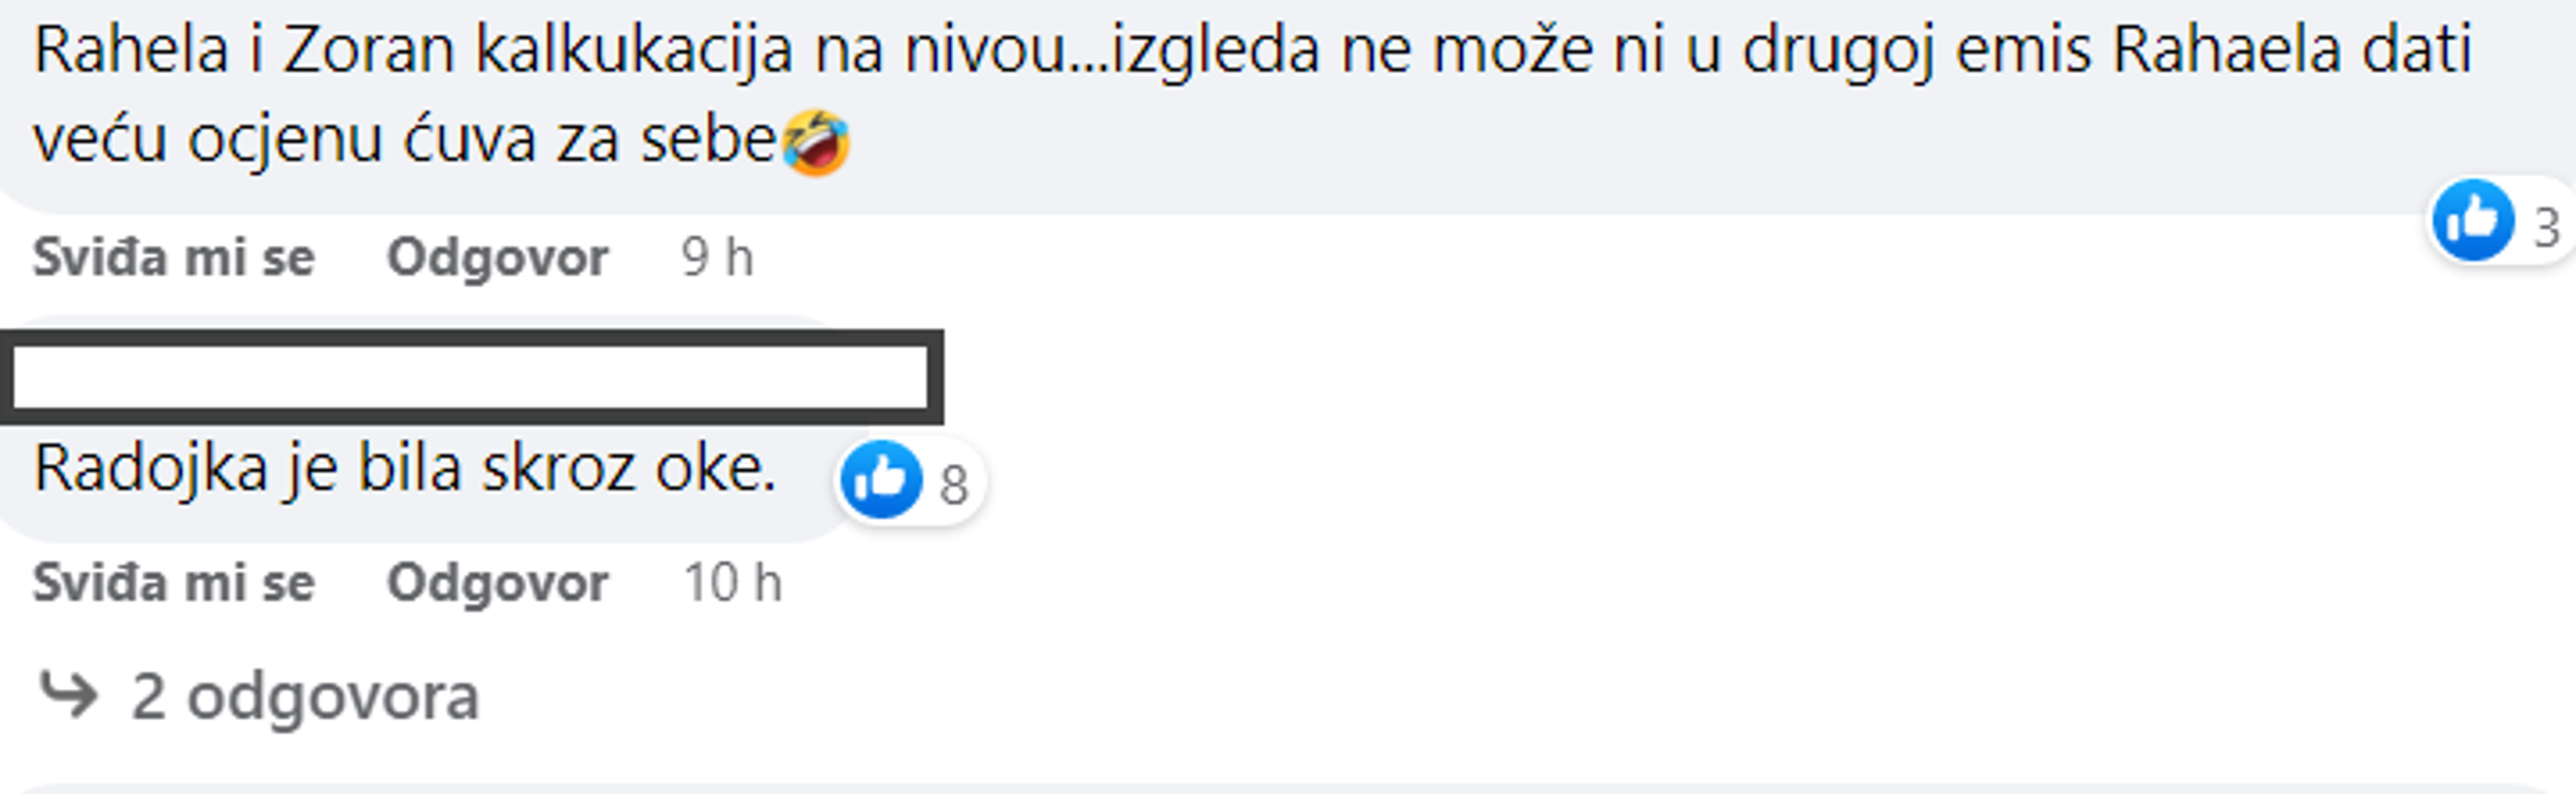
Task: Open reaction count 3 on Rahela comment
Action: (x=2546, y=228)
